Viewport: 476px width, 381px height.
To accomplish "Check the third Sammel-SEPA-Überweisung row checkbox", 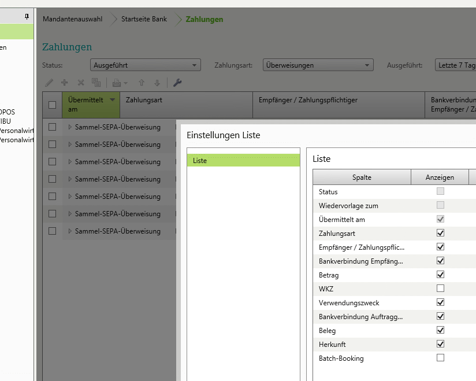I will click(52, 162).
